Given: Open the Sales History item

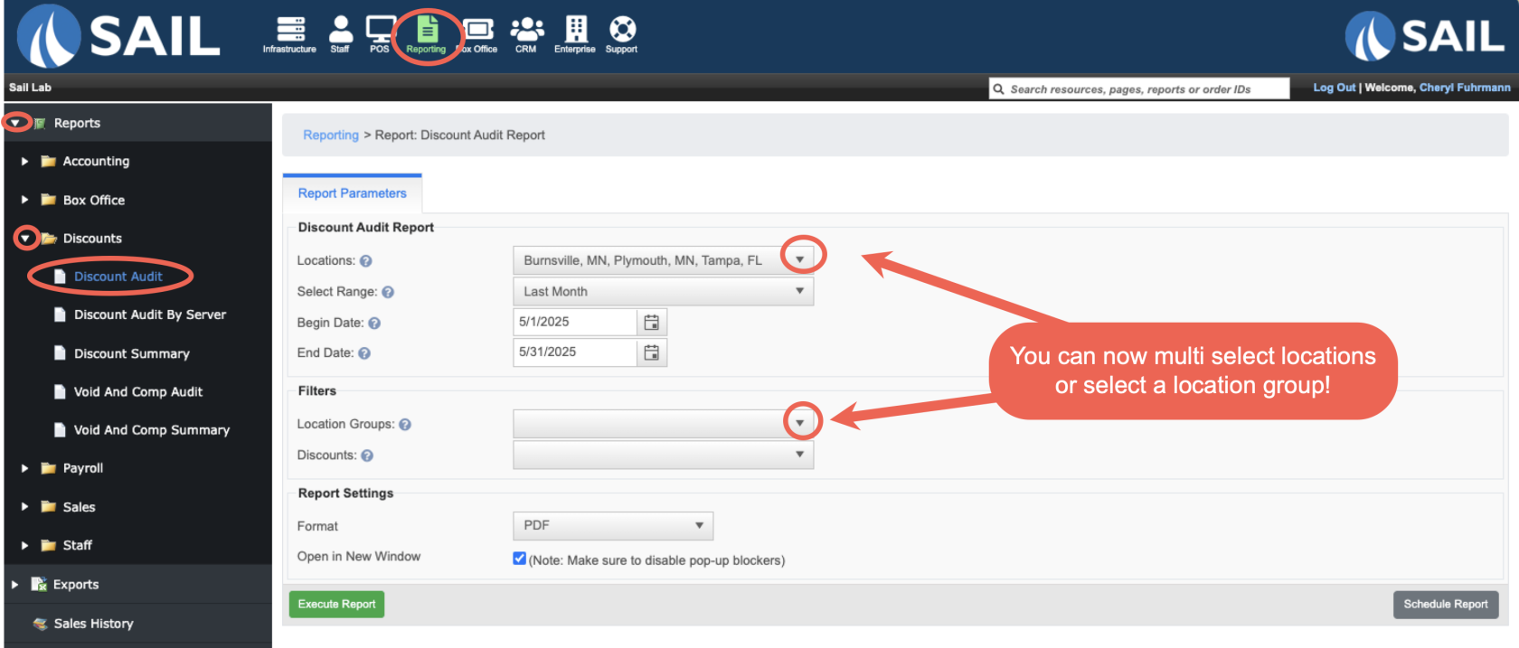Looking at the screenshot, I should pos(93,624).
